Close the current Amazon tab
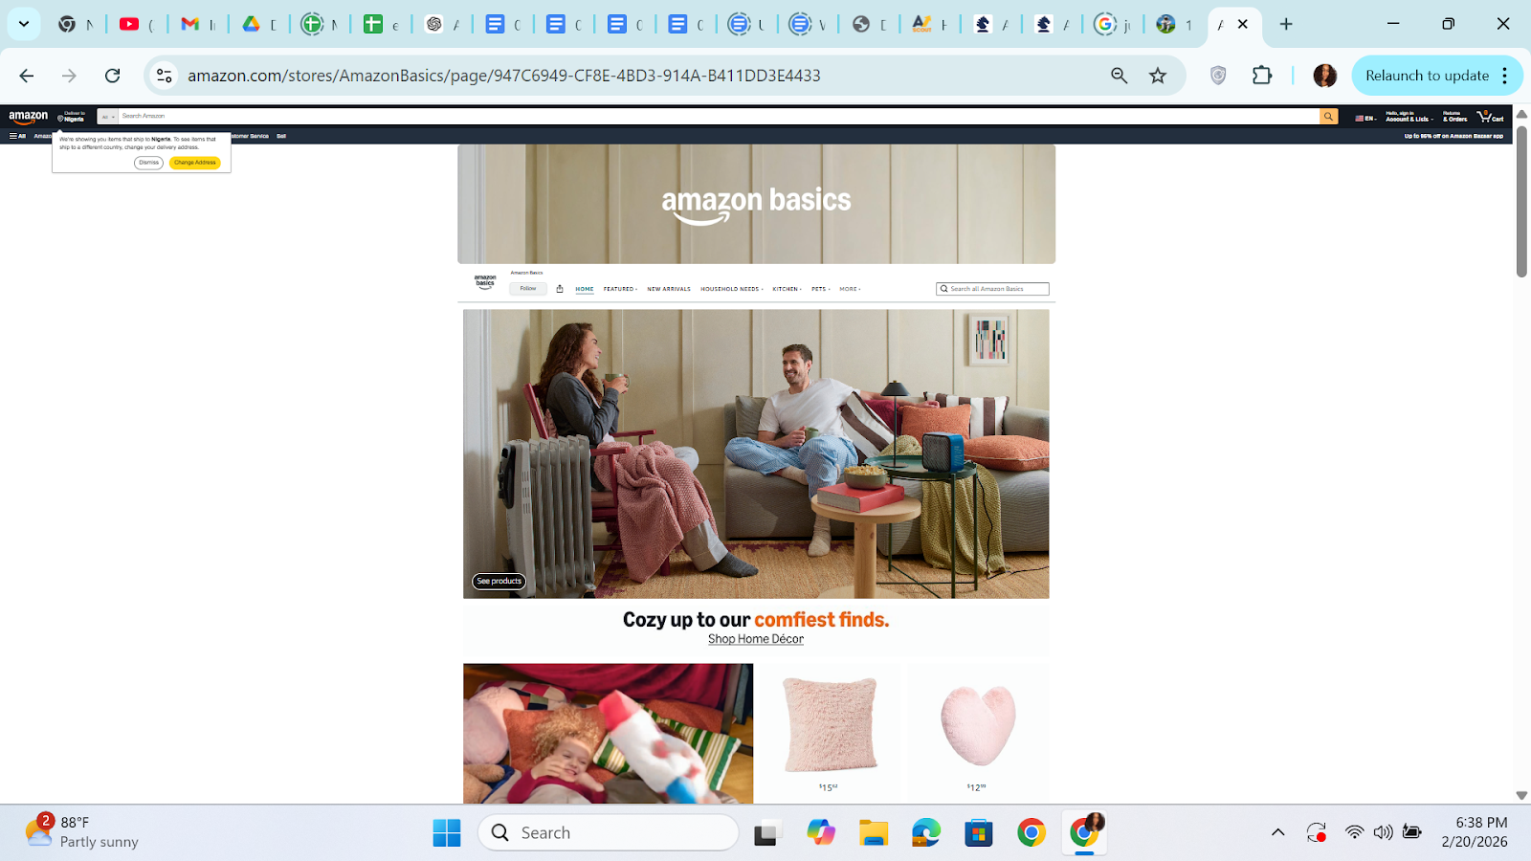1531x861 pixels. [1243, 24]
